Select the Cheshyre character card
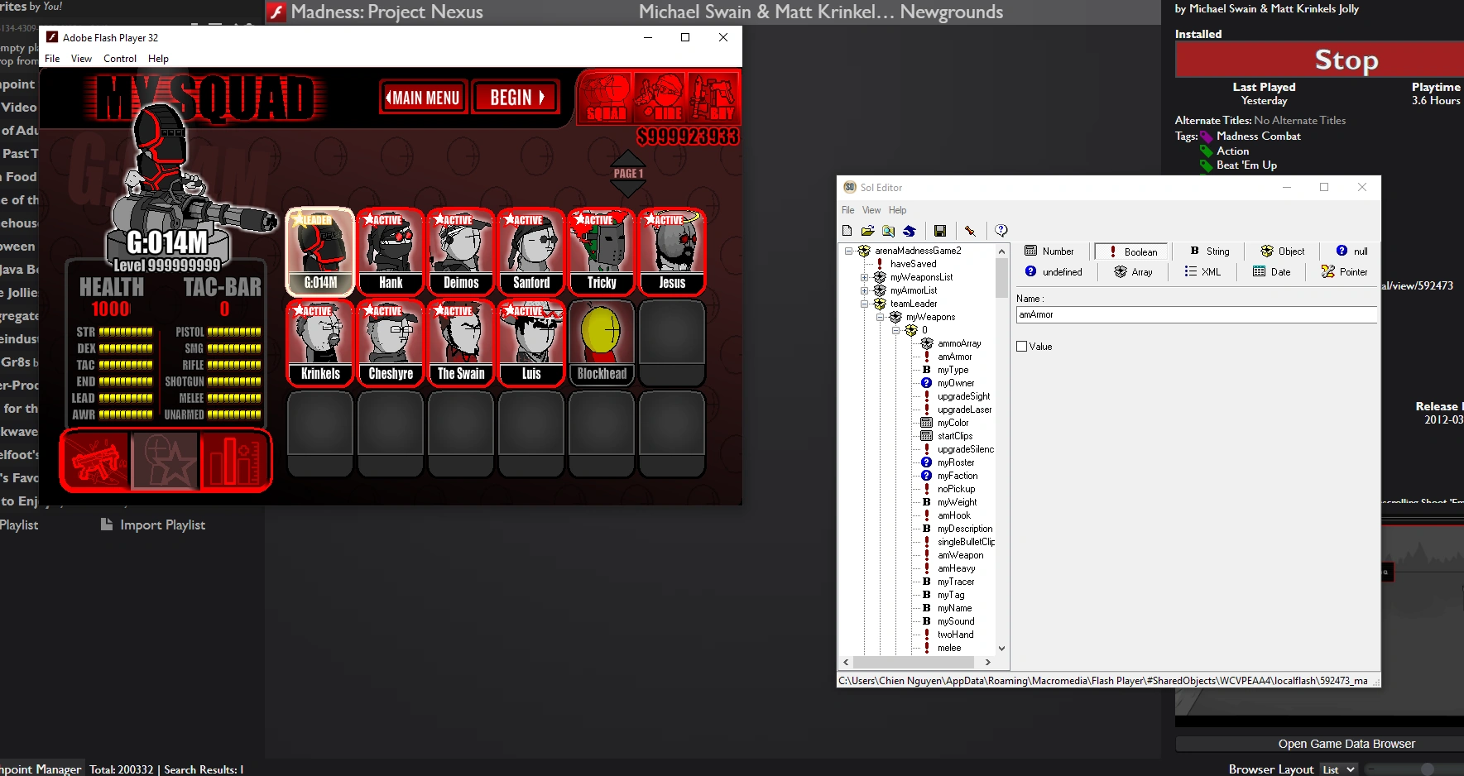 (391, 342)
